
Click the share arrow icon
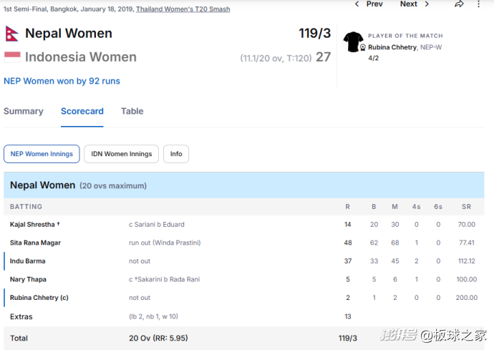459,4
